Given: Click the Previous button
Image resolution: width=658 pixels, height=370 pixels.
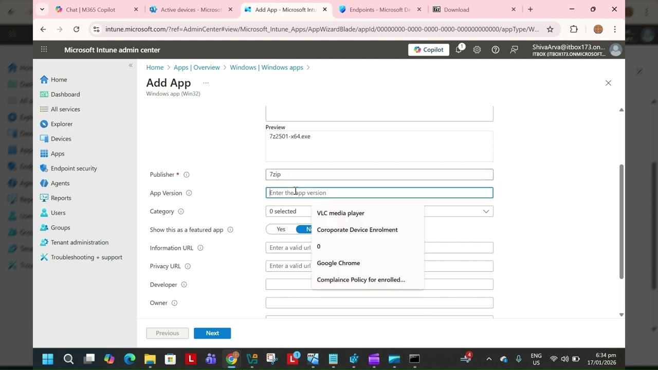Looking at the screenshot, I should (168, 333).
